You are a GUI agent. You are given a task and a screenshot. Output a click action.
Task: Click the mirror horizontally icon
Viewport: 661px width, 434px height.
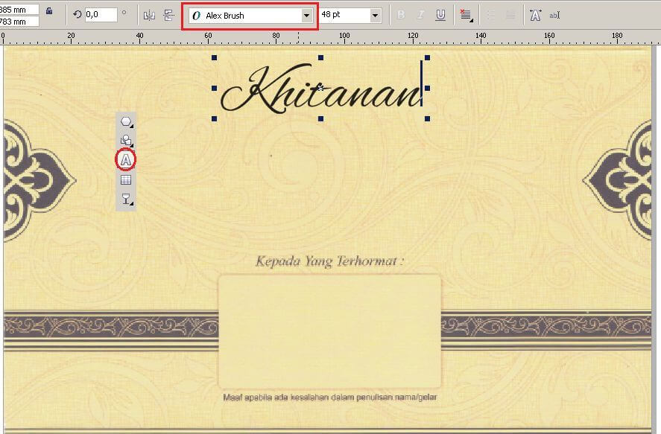[149, 16]
